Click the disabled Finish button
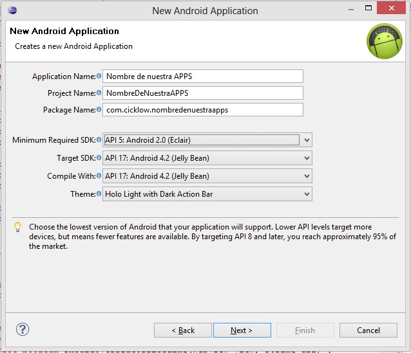Image resolution: width=411 pixels, height=353 pixels. [x=305, y=330]
